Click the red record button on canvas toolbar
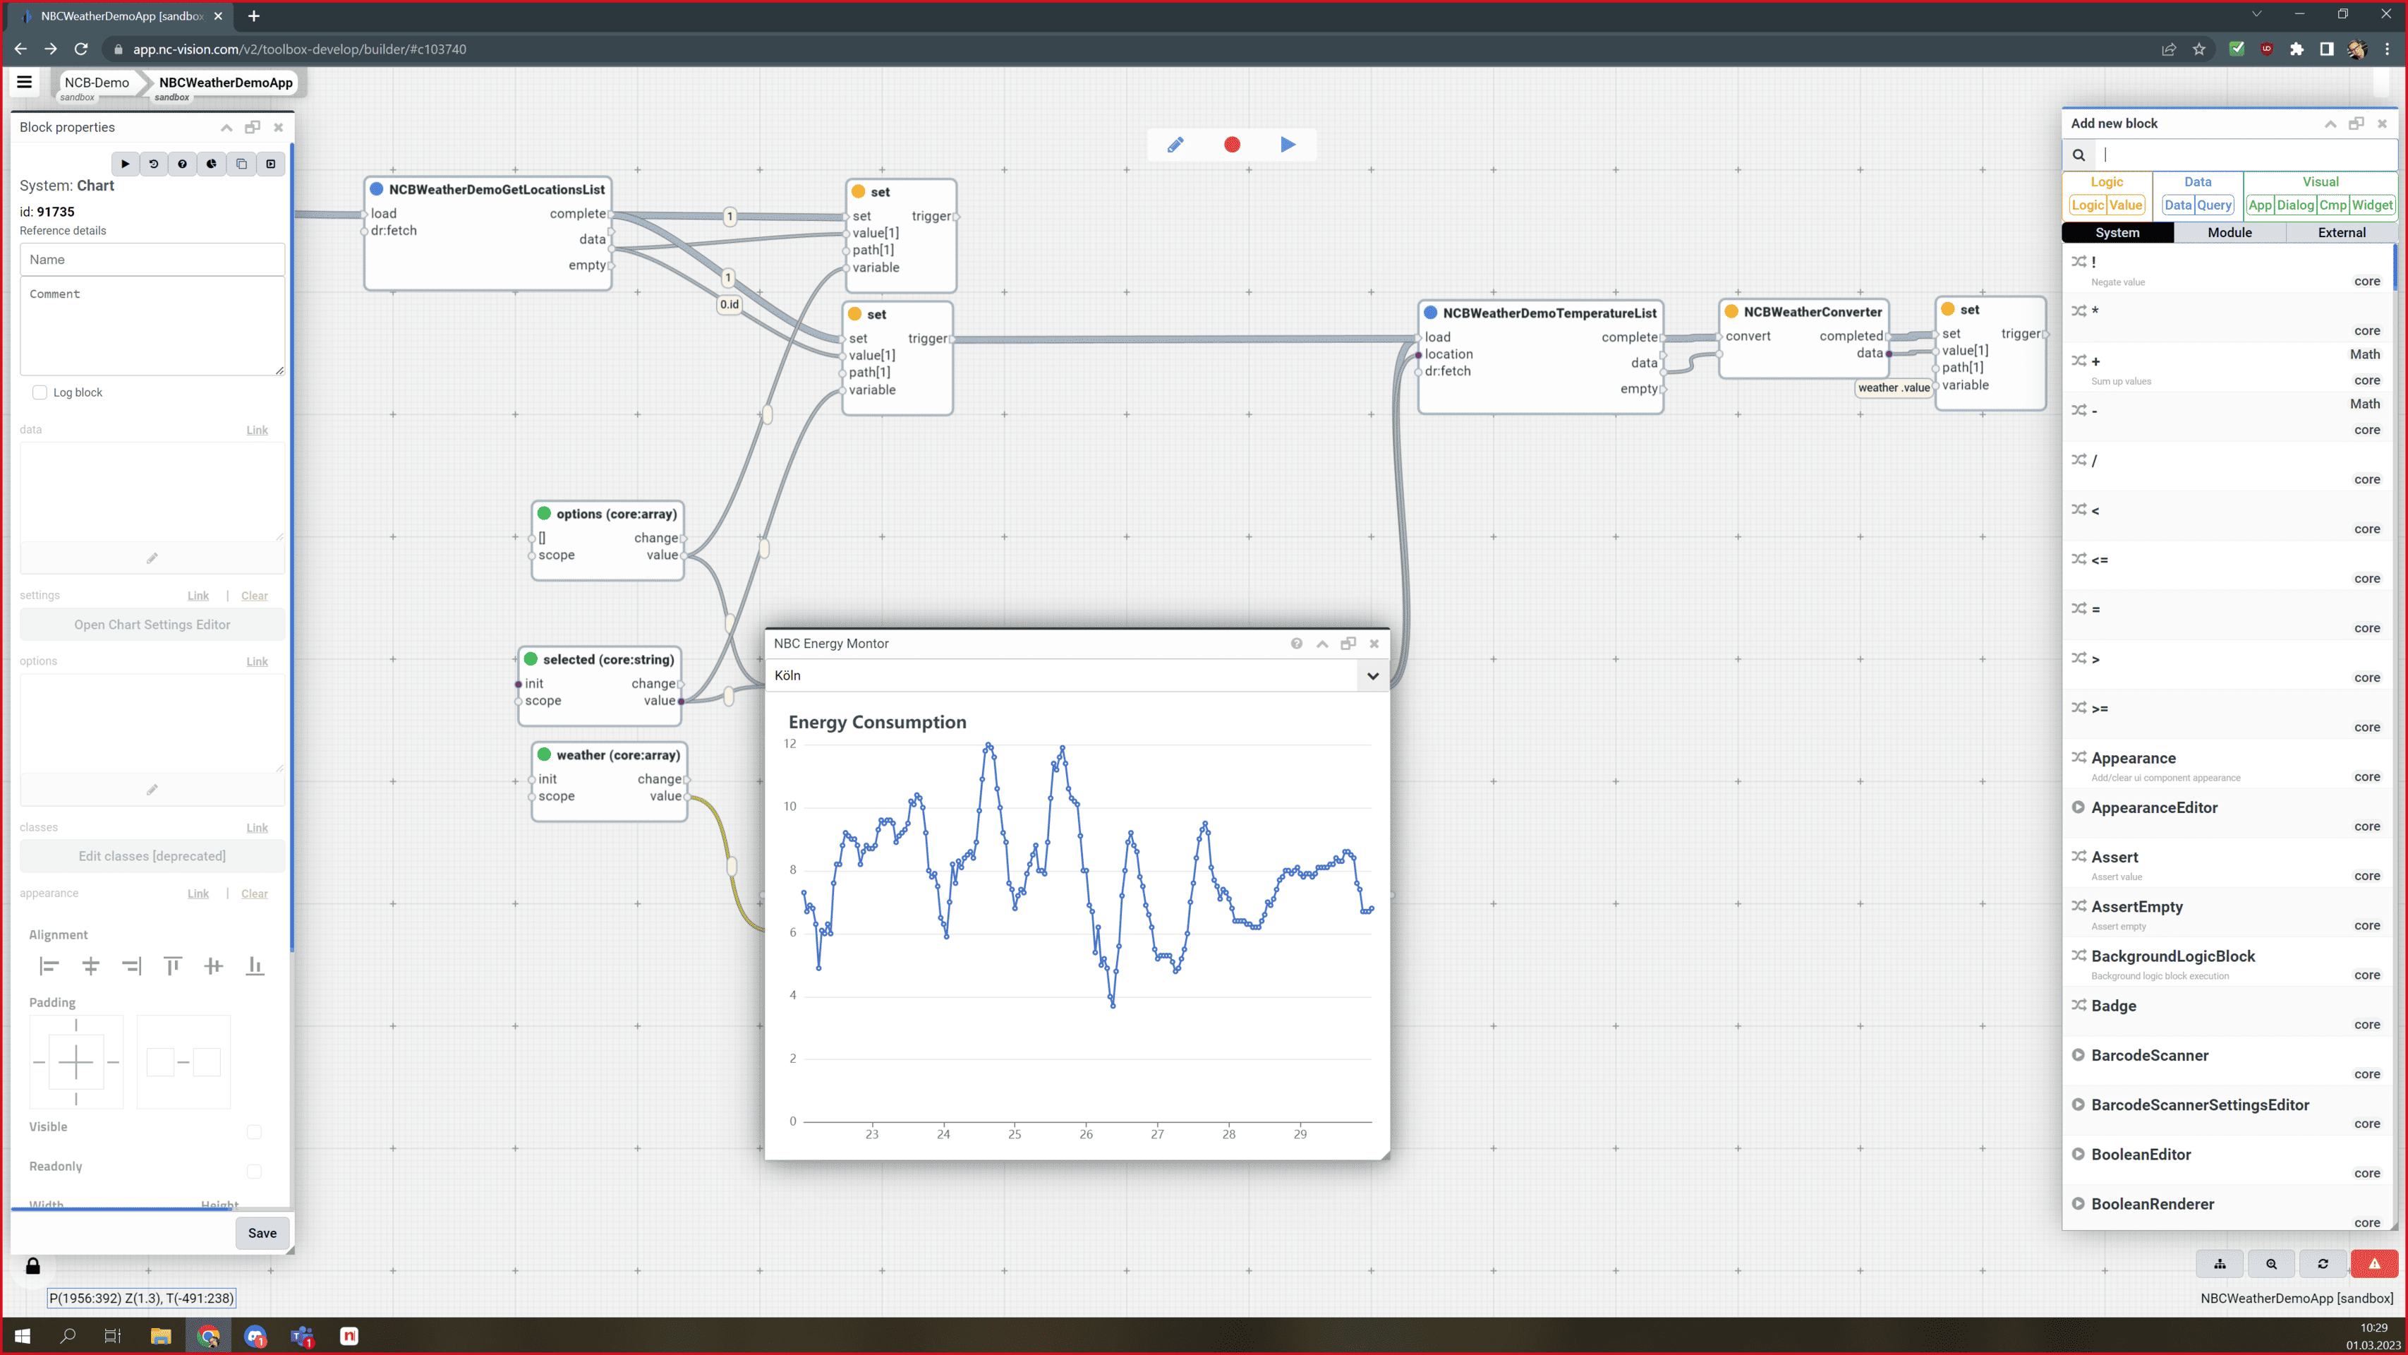Screen dimensions: 2408x1355 pyautogui.click(x=1232, y=144)
